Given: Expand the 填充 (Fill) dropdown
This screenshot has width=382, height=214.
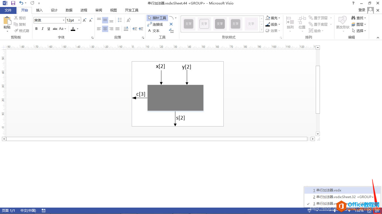Looking at the screenshot, I should coord(279,18).
